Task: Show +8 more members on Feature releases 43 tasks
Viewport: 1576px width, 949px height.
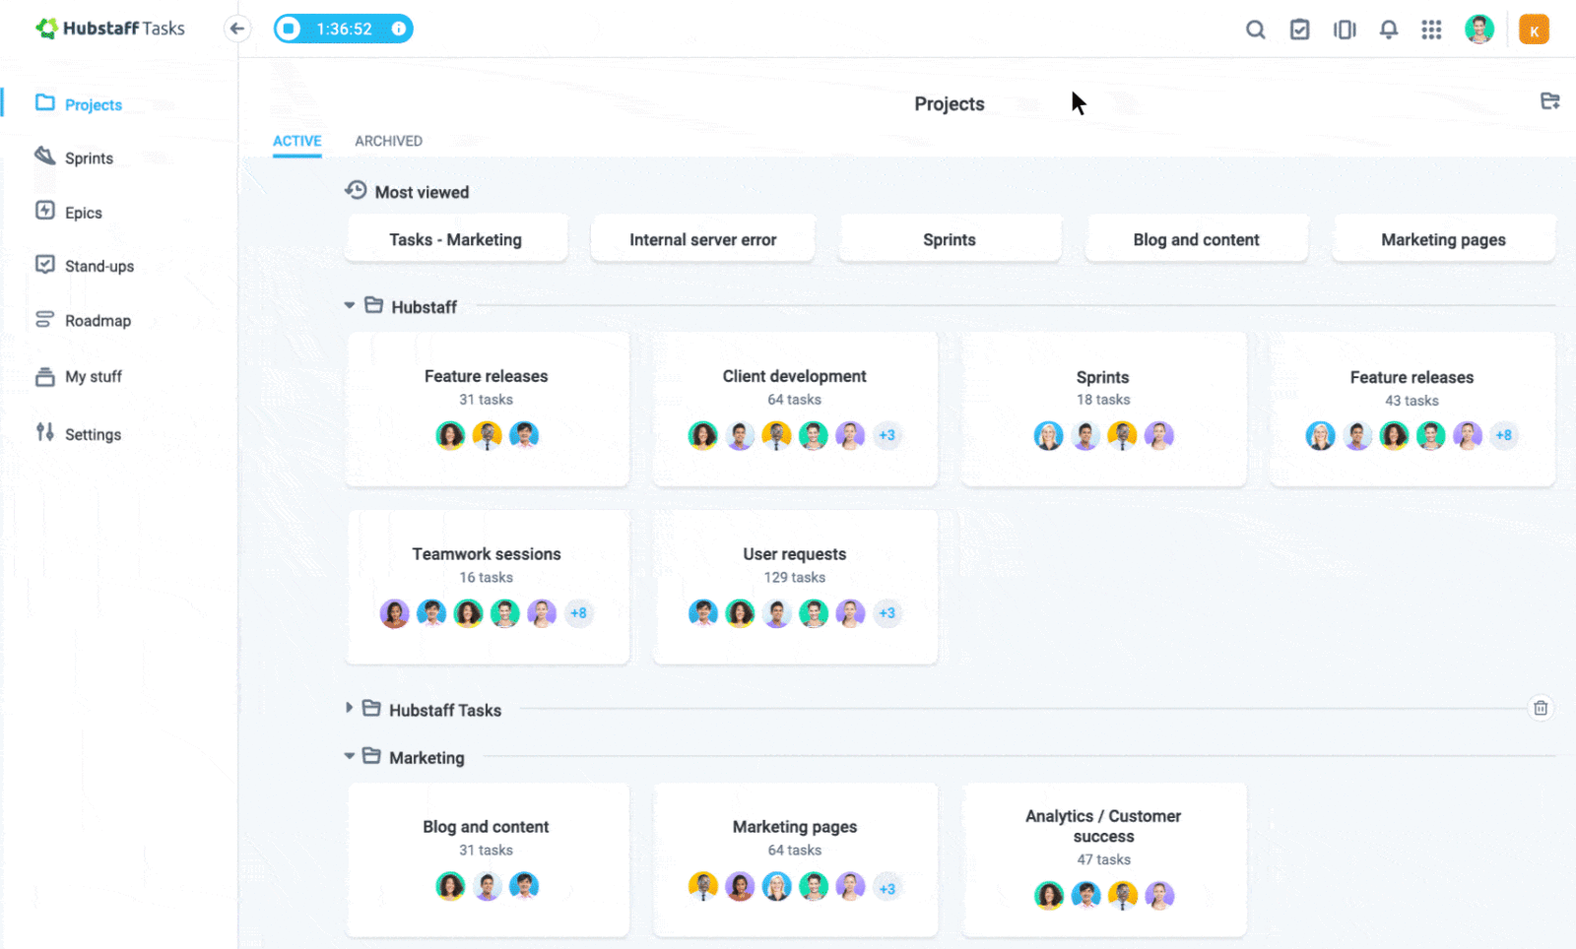Action: [x=1504, y=435]
